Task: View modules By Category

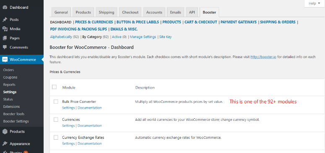Action: (92, 37)
